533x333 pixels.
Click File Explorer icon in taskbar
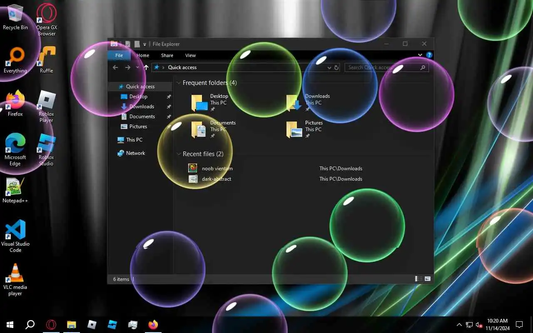(72, 324)
